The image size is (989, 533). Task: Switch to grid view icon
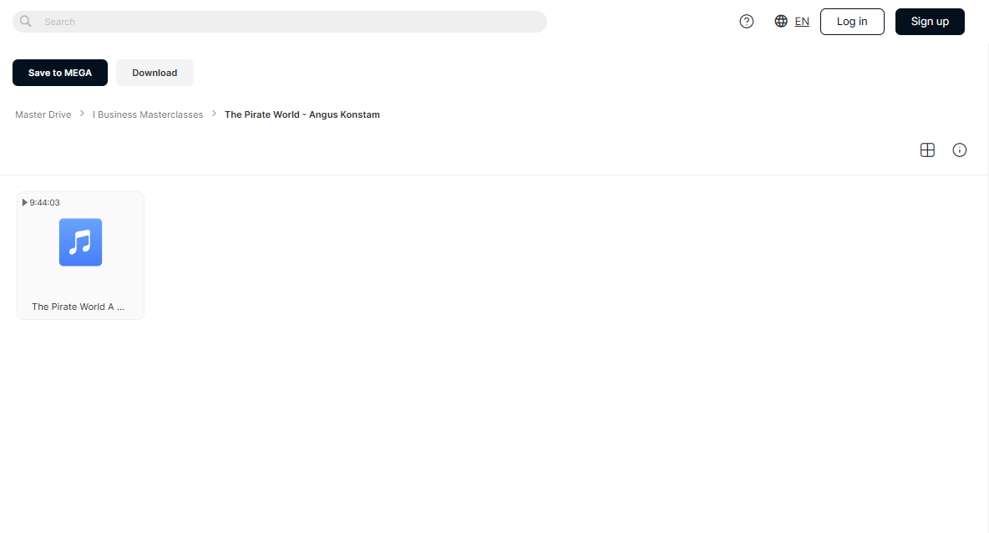point(927,150)
